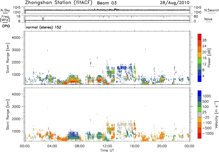Click the gray velocity echoes near 14:00
Screen dimensions: 219x152
click(x=122, y=124)
